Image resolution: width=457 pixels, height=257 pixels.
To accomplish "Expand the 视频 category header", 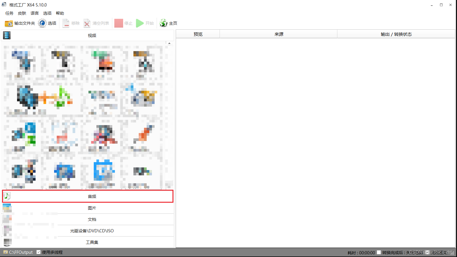I will click(x=88, y=35).
